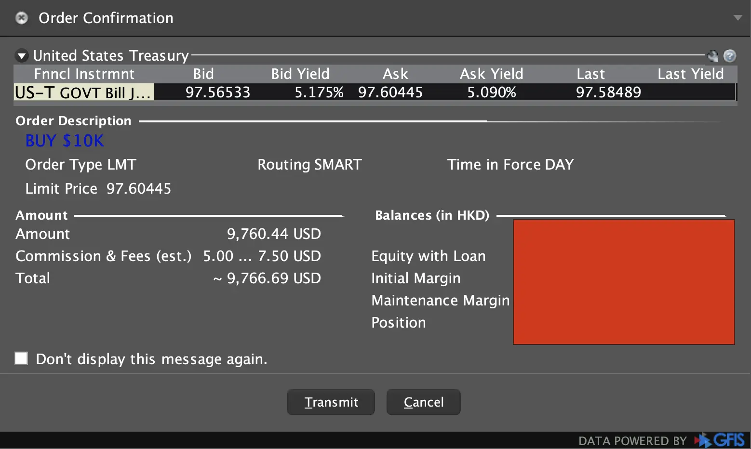Select the US-T GOVT Bill instrument cell
The image size is (751, 449).
pyautogui.click(x=84, y=92)
